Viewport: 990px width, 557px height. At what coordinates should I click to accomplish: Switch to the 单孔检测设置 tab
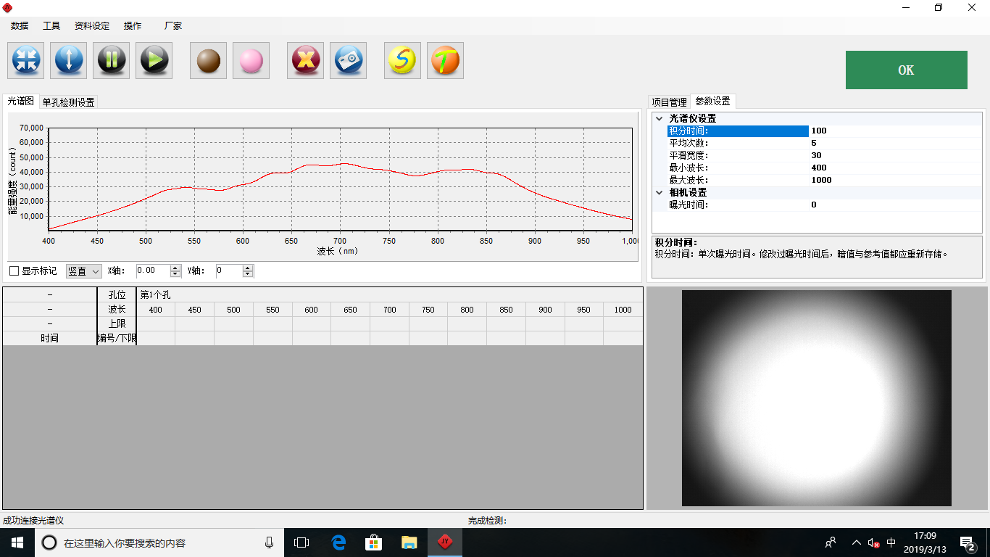click(69, 102)
